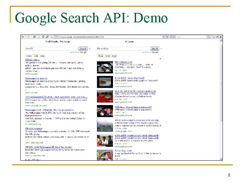Open the GTI Mk V Home result
Viewport: 245px width, 183px height.
click(x=32, y=60)
